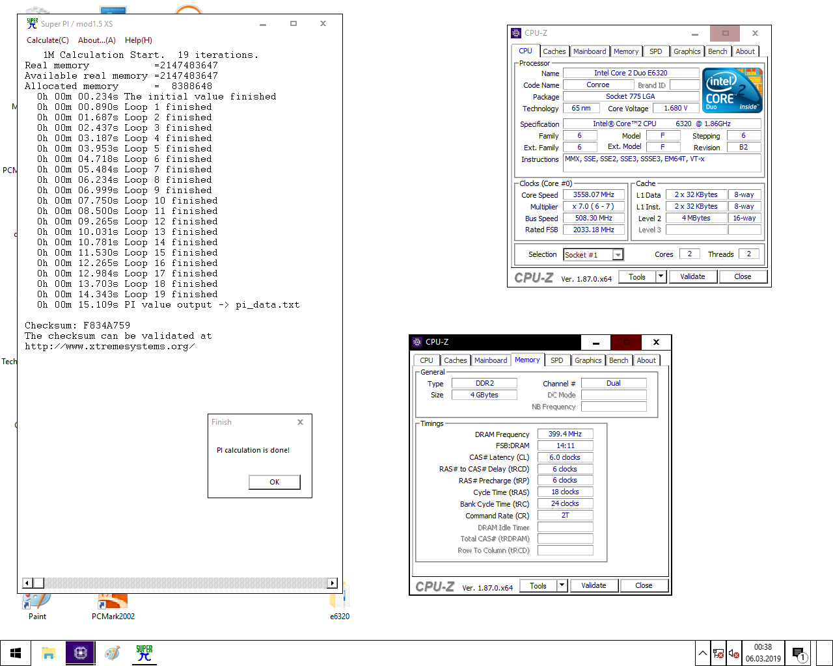This screenshot has height=666, width=833.
Task: Open File Explorer from taskbar
Action: pyautogui.click(x=48, y=653)
